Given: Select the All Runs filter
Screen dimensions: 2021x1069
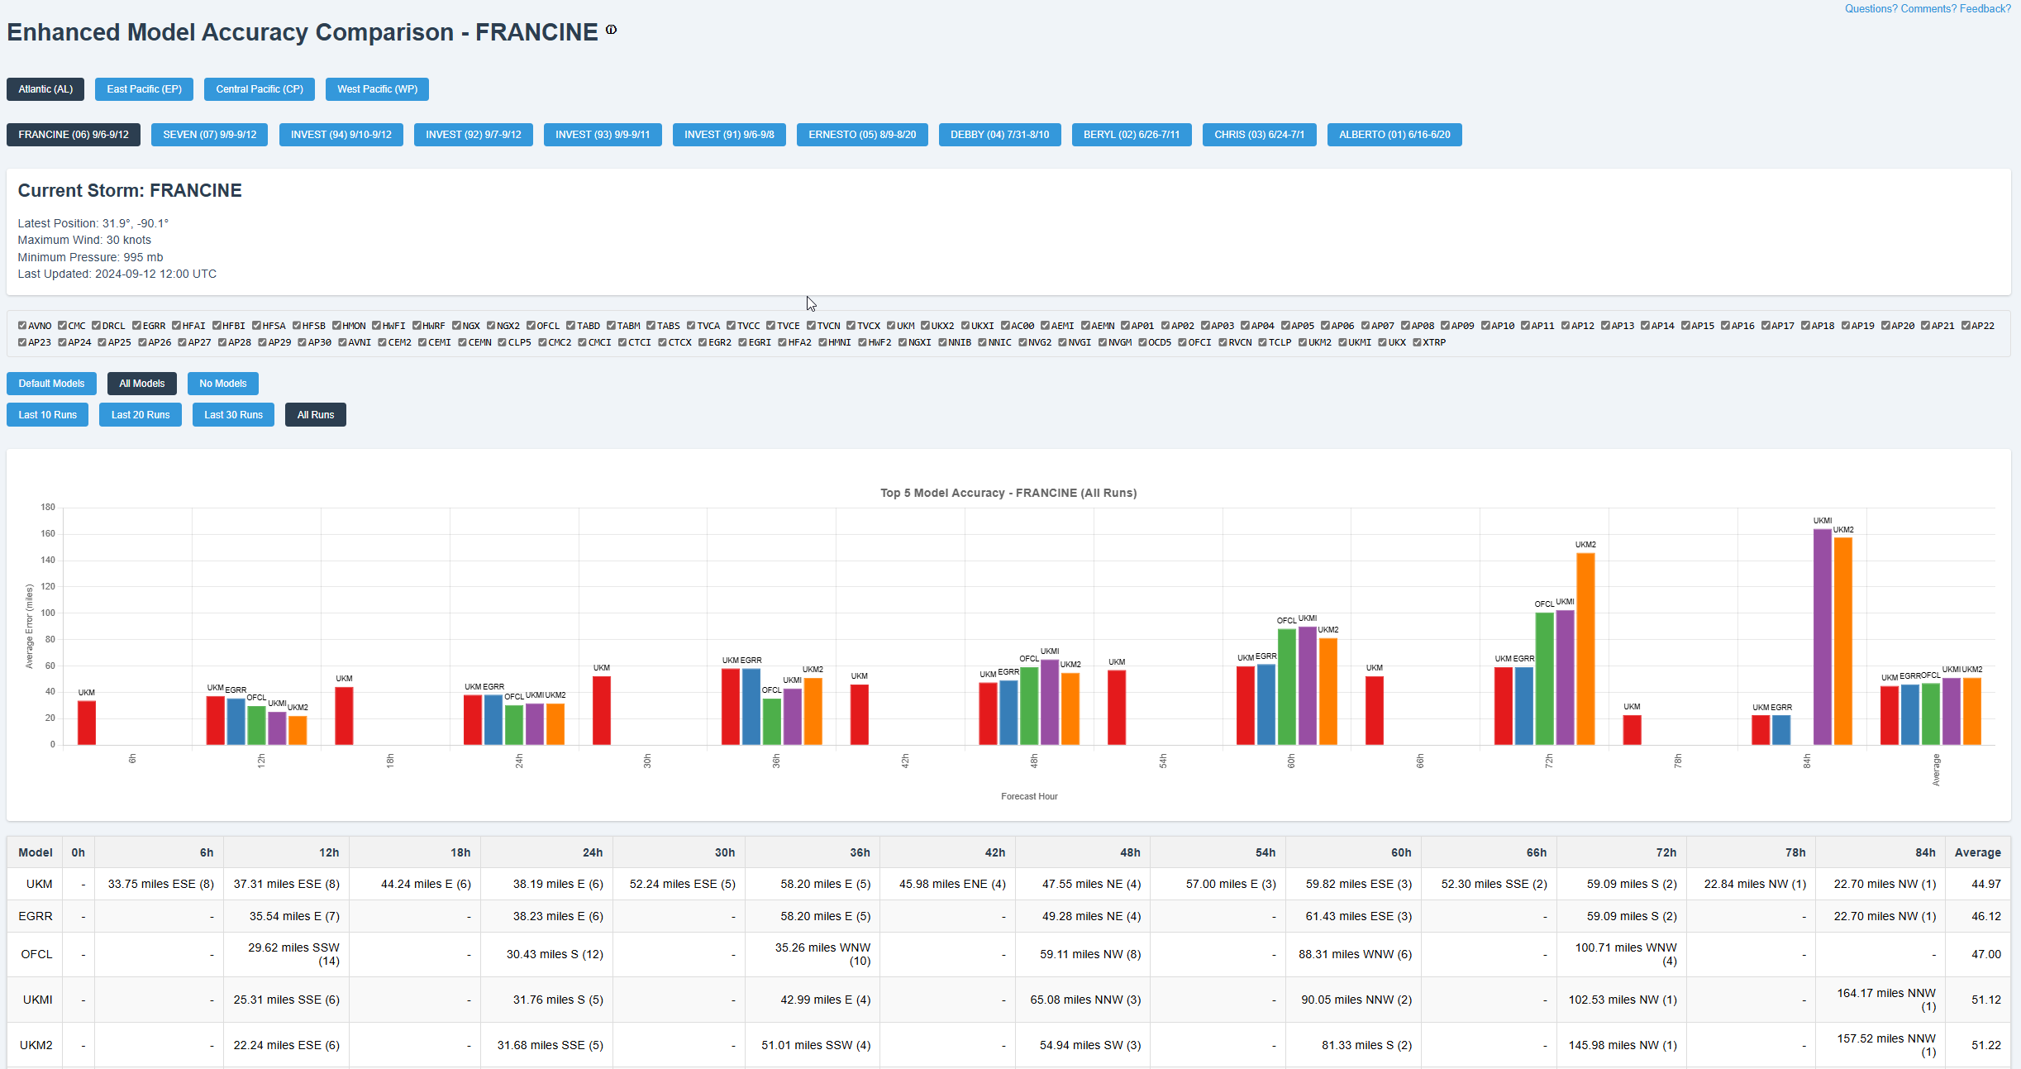Looking at the screenshot, I should pos(316,415).
